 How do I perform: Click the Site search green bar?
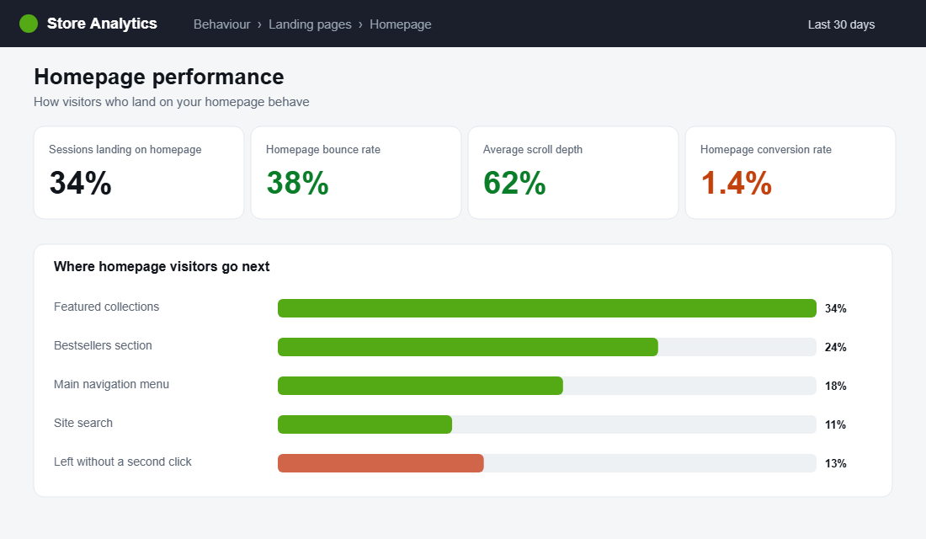click(x=365, y=424)
